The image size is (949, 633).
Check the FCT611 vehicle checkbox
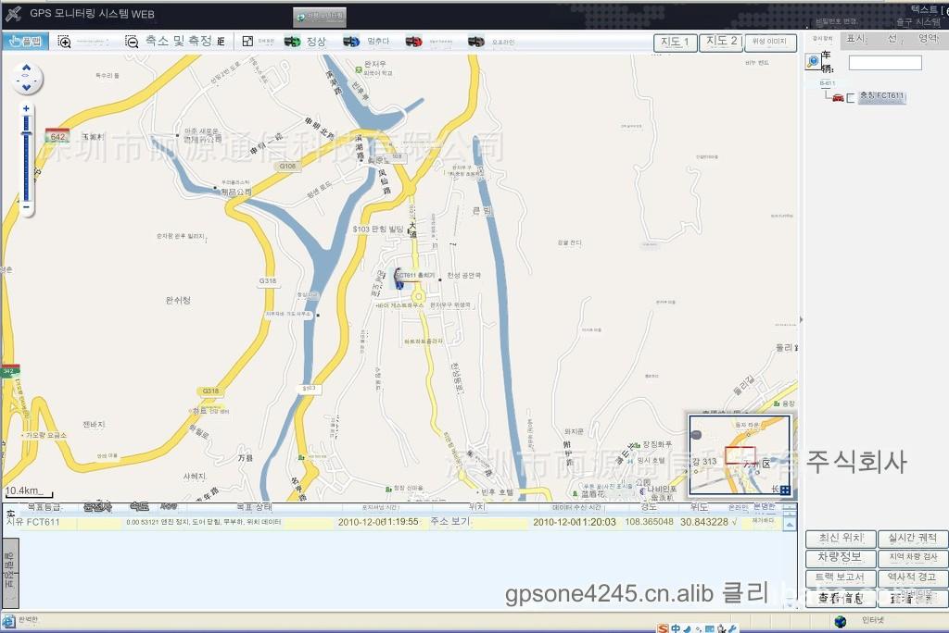[x=851, y=97]
